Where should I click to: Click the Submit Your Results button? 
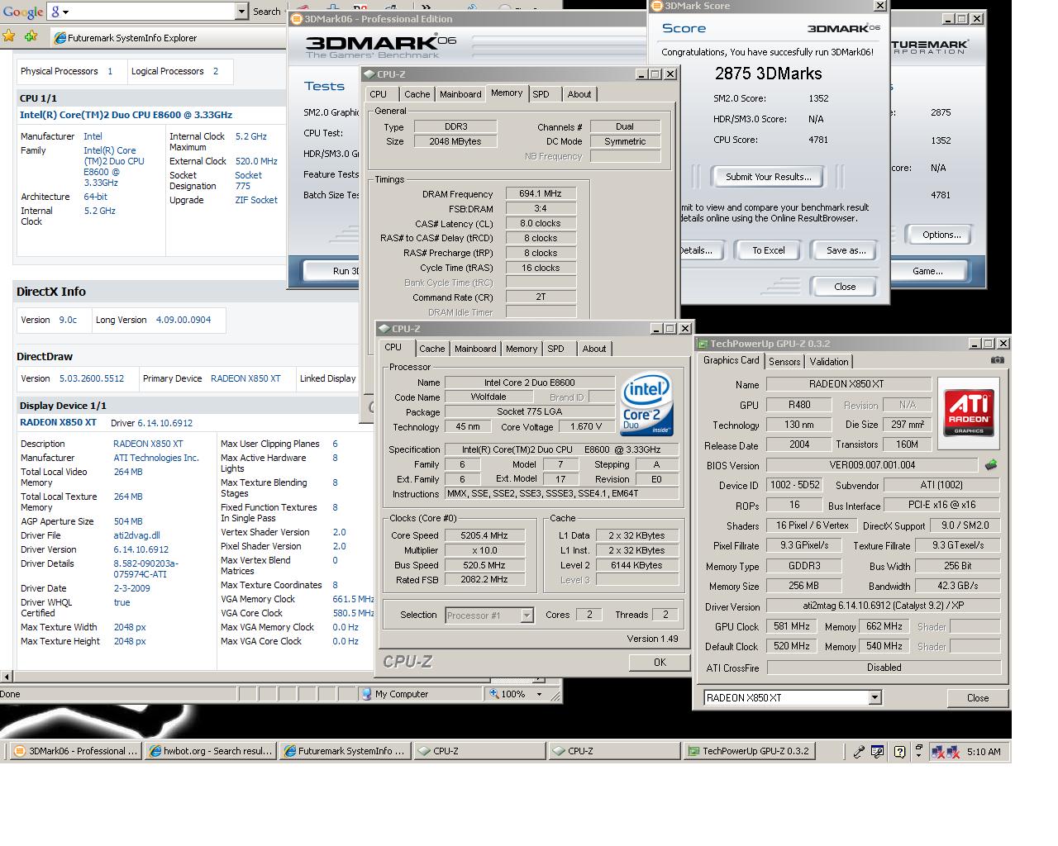[768, 177]
